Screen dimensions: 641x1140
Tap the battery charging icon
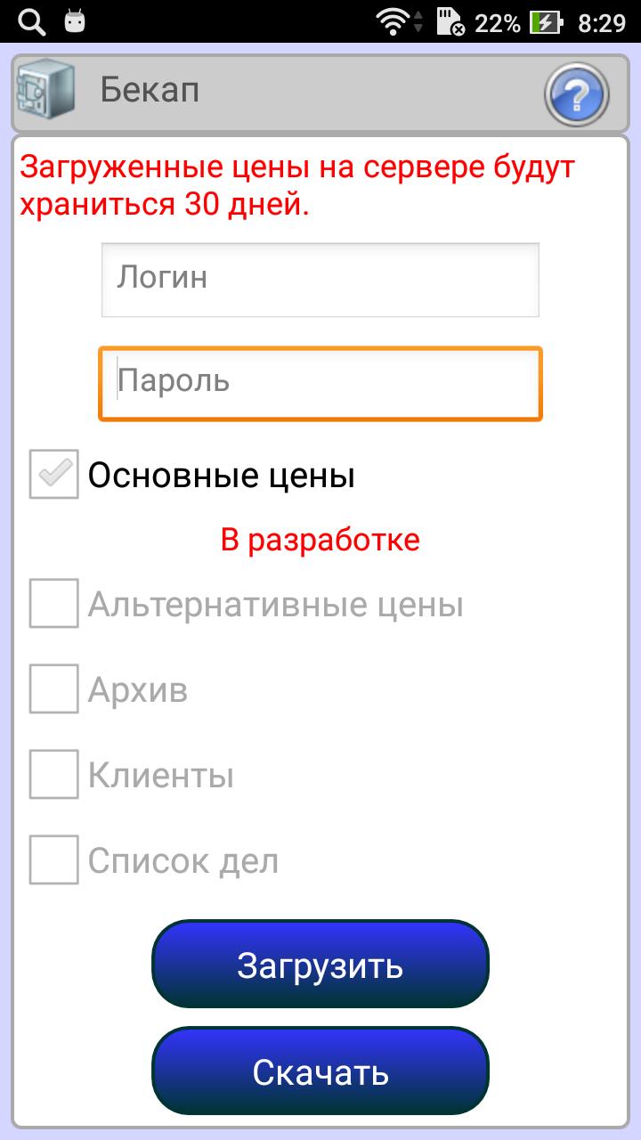tap(544, 22)
